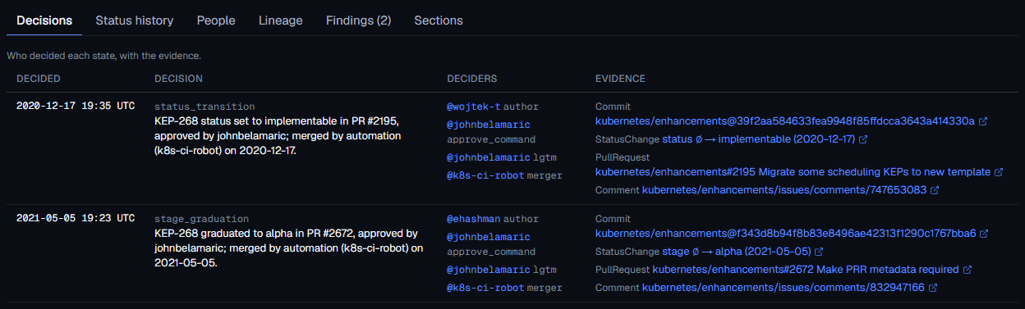Open the People tab

[x=216, y=20]
